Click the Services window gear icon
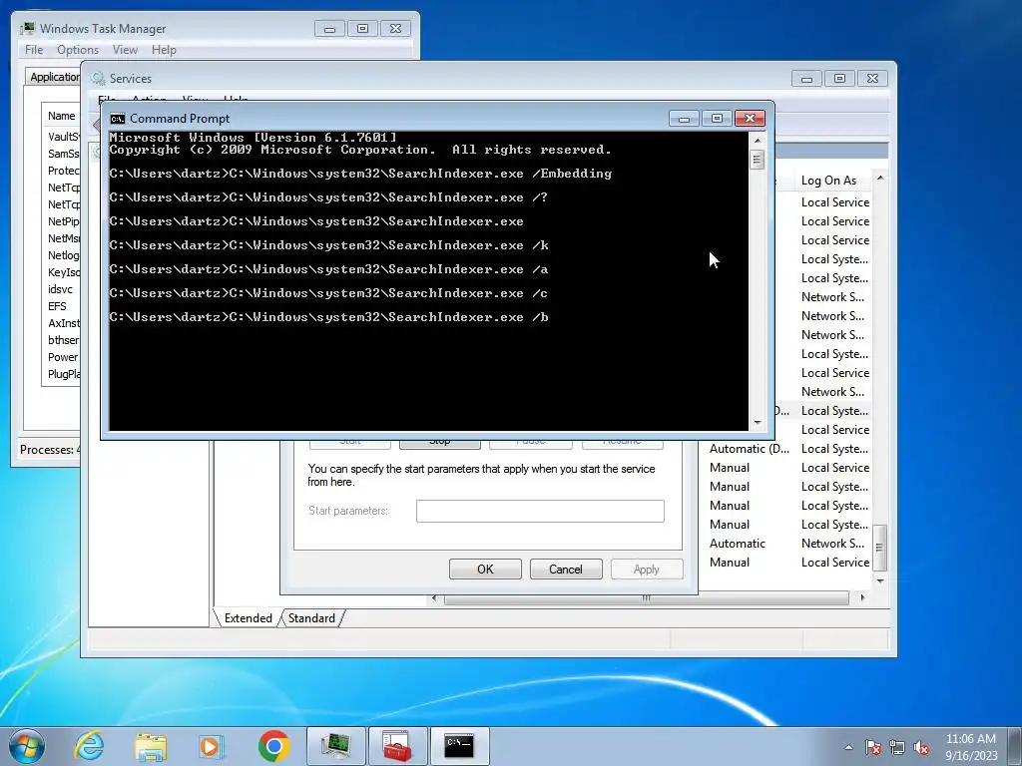 (99, 78)
